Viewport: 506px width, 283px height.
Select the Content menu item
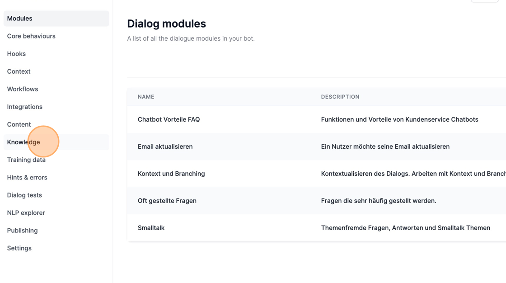(56, 124)
